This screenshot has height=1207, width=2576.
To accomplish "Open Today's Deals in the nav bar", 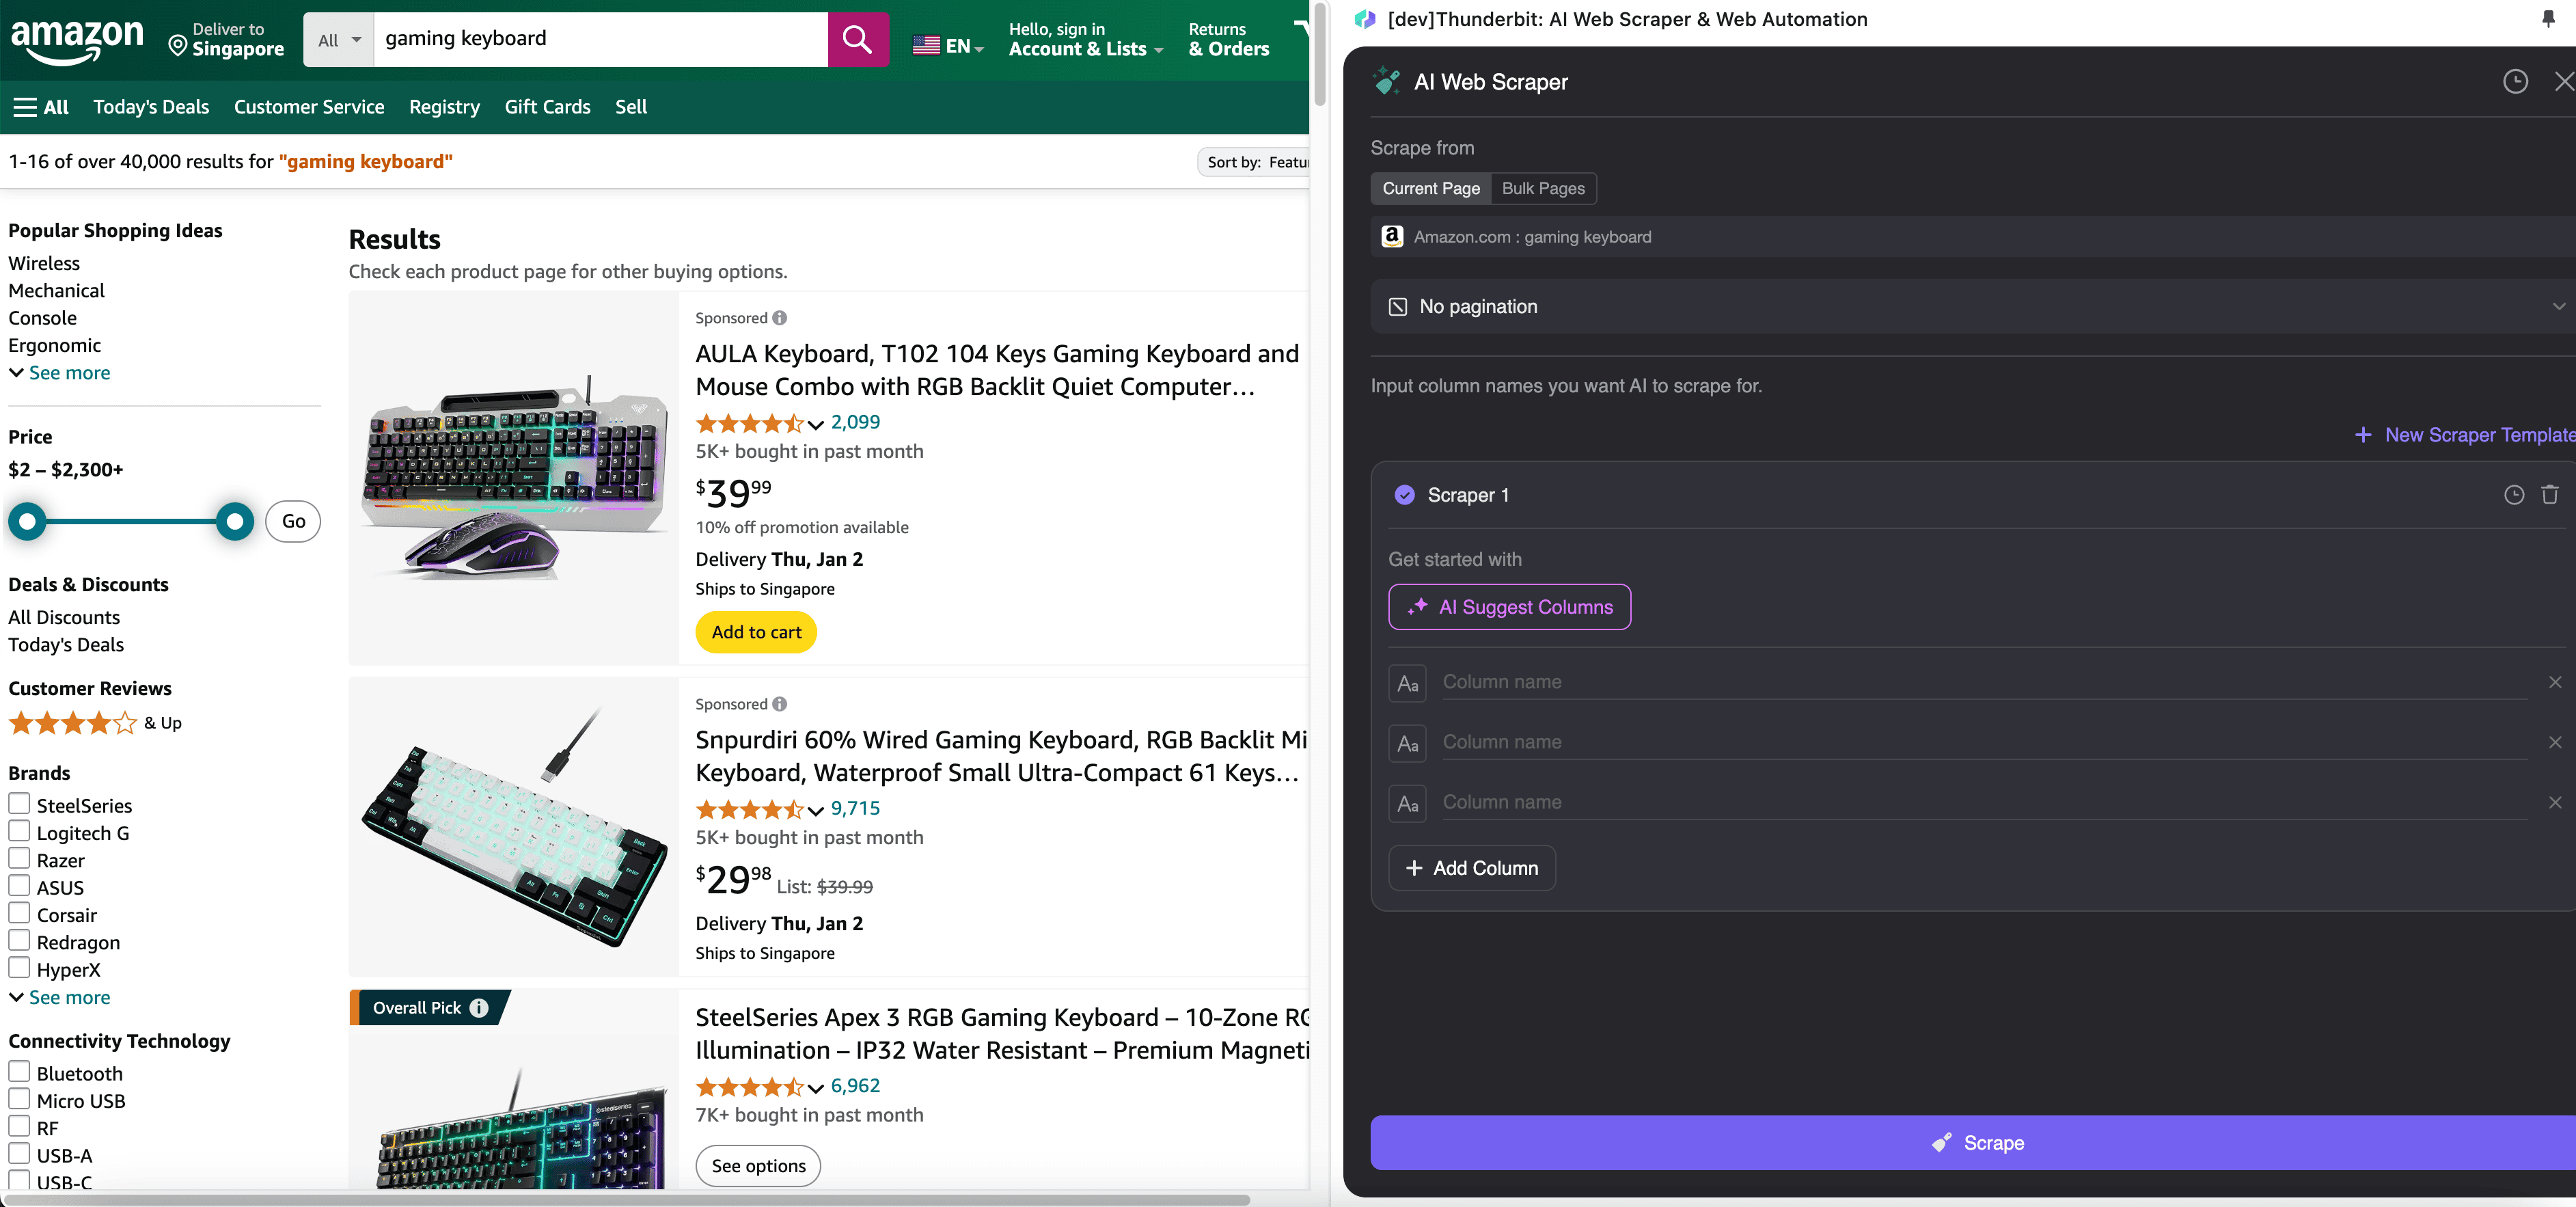I will [151, 107].
